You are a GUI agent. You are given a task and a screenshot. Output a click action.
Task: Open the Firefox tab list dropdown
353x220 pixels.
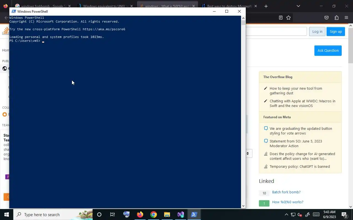tap(298, 6)
